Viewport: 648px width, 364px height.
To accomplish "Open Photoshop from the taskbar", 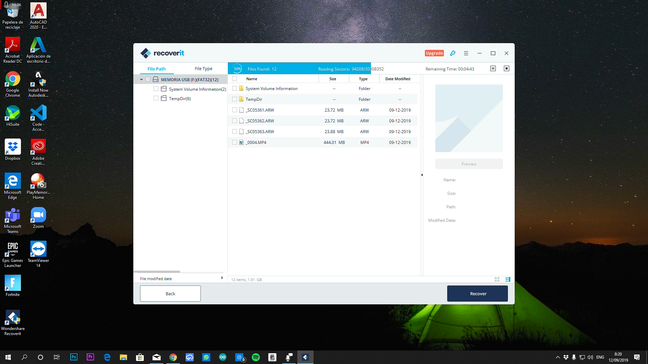I will tap(74, 357).
